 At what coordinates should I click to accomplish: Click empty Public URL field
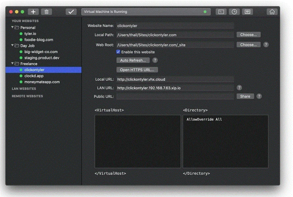click(175, 97)
